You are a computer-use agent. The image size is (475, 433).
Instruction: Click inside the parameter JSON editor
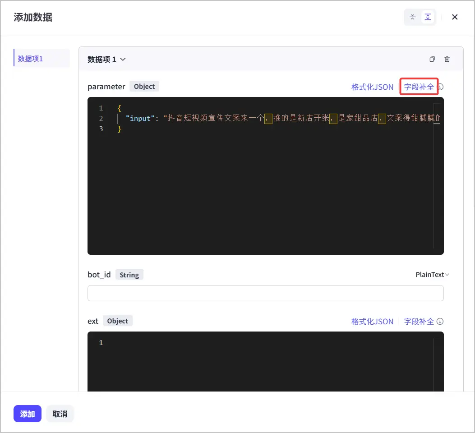coord(265,176)
